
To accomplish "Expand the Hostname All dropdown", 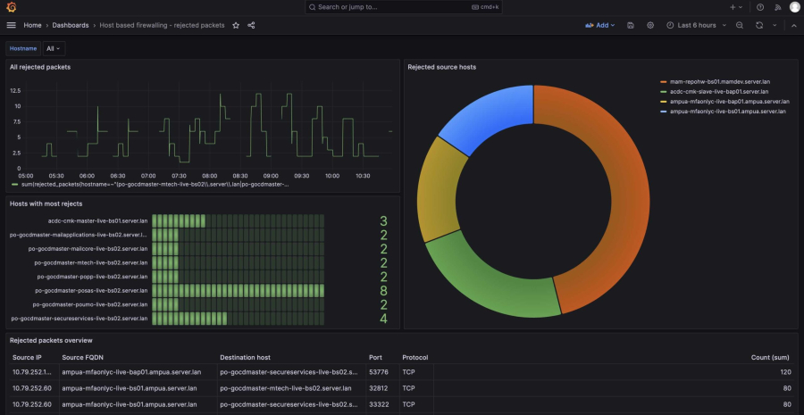I will [x=54, y=49].
